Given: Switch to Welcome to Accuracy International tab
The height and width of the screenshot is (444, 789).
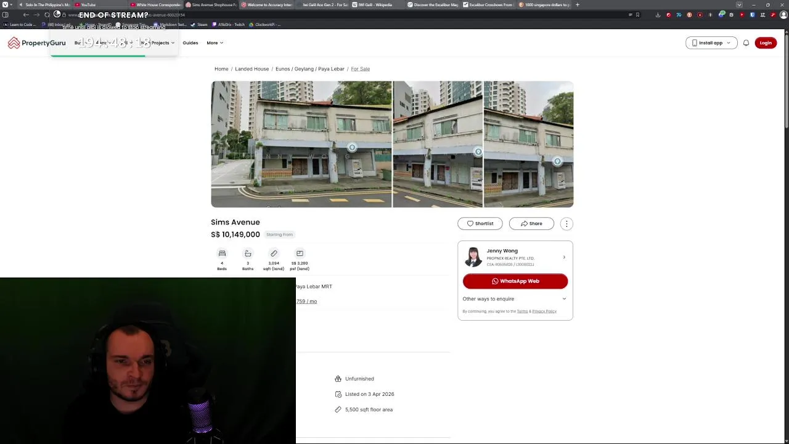Looking at the screenshot, I should point(266,5).
